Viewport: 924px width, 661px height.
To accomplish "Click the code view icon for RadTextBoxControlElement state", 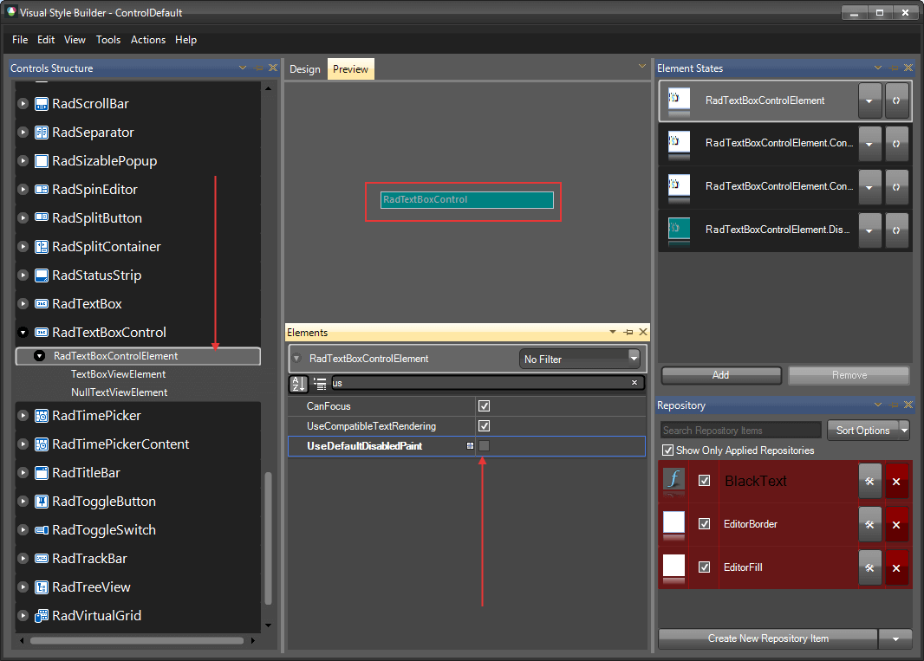I will pos(896,100).
